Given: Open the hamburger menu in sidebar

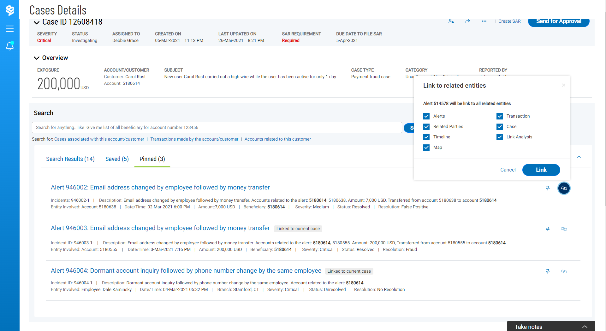Looking at the screenshot, I should point(10,29).
